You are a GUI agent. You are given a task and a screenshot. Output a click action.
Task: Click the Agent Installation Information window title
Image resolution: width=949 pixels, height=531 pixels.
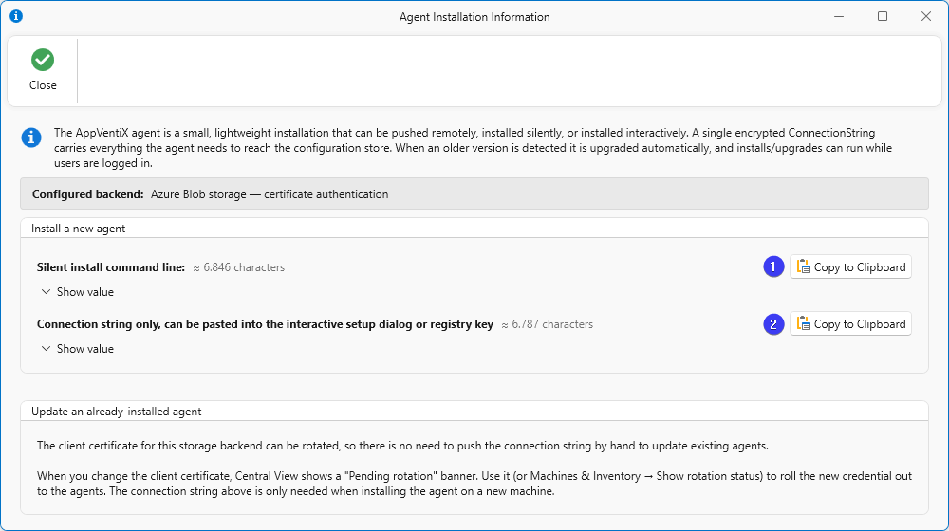pos(474,17)
